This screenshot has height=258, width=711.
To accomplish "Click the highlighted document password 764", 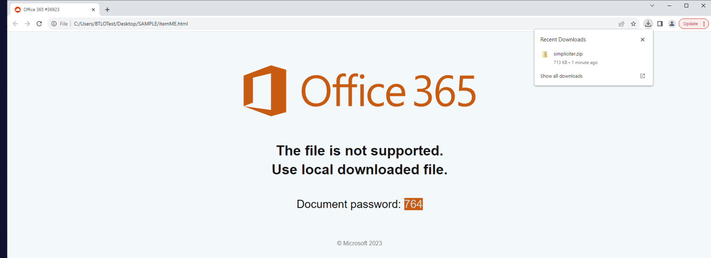I will tap(413, 204).
